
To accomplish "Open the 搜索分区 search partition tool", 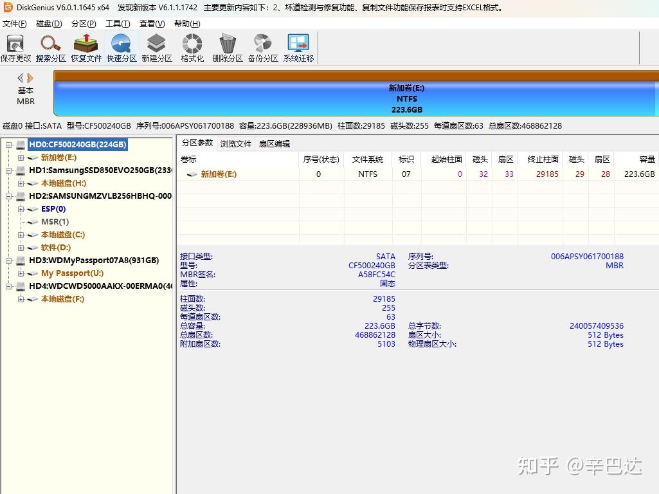I will 51,48.
